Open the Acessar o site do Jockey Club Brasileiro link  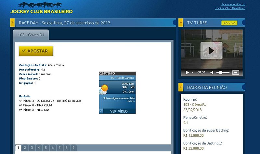tap(230, 6)
